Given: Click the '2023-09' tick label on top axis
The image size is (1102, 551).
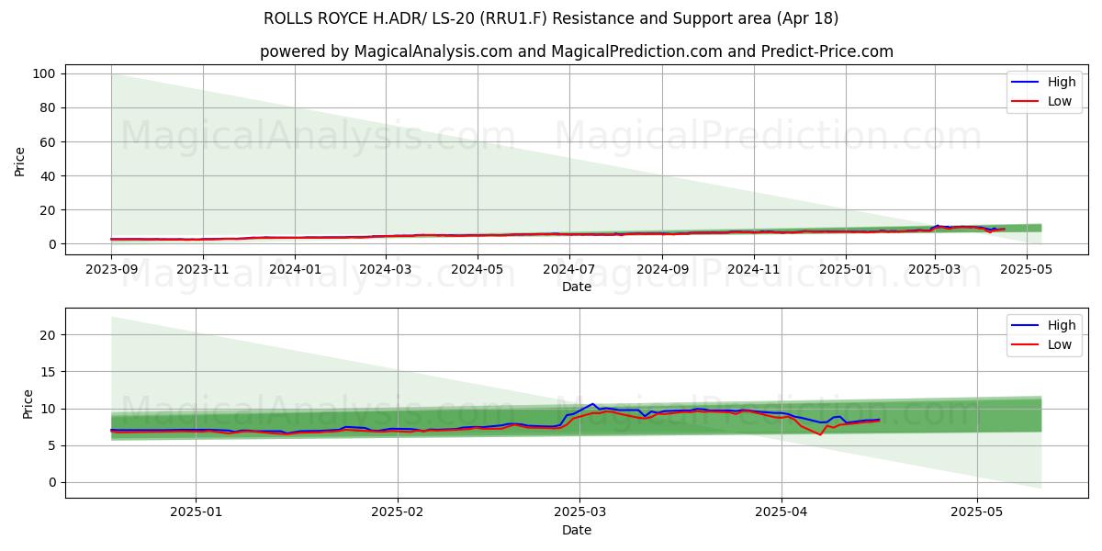Looking at the screenshot, I should tap(112, 270).
